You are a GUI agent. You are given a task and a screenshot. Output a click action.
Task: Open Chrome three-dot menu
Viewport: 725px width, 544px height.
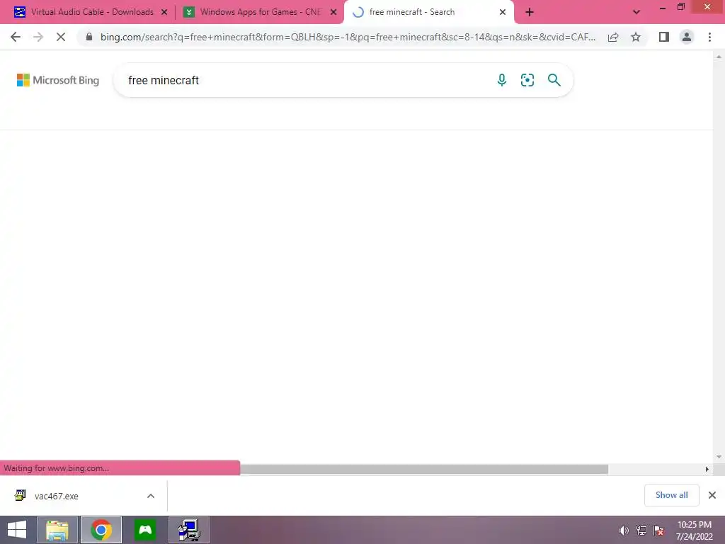(x=709, y=37)
